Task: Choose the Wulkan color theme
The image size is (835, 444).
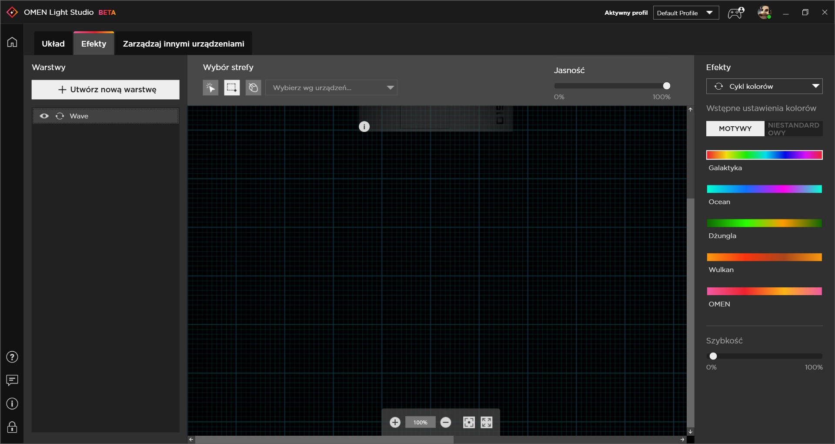Action: pyautogui.click(x=764, y=257)
